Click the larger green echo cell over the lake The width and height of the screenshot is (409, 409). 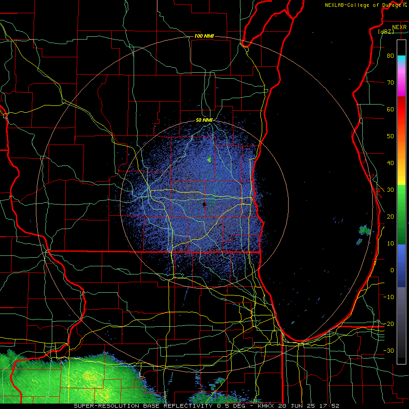tap(364, 230)
